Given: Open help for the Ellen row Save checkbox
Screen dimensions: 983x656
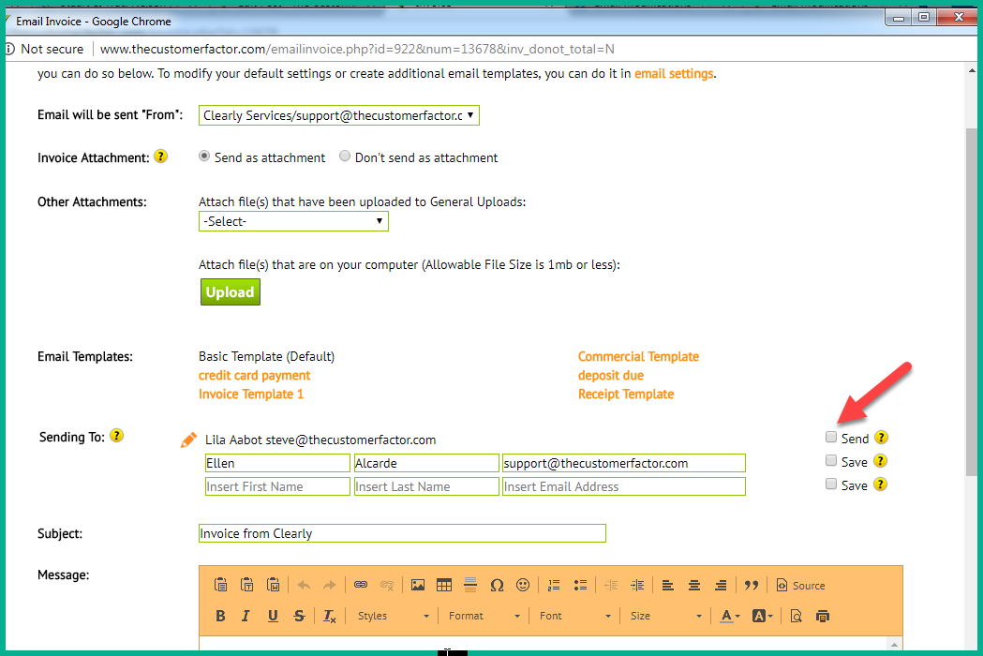Looking at the screenshot, I should click(880, 461).
